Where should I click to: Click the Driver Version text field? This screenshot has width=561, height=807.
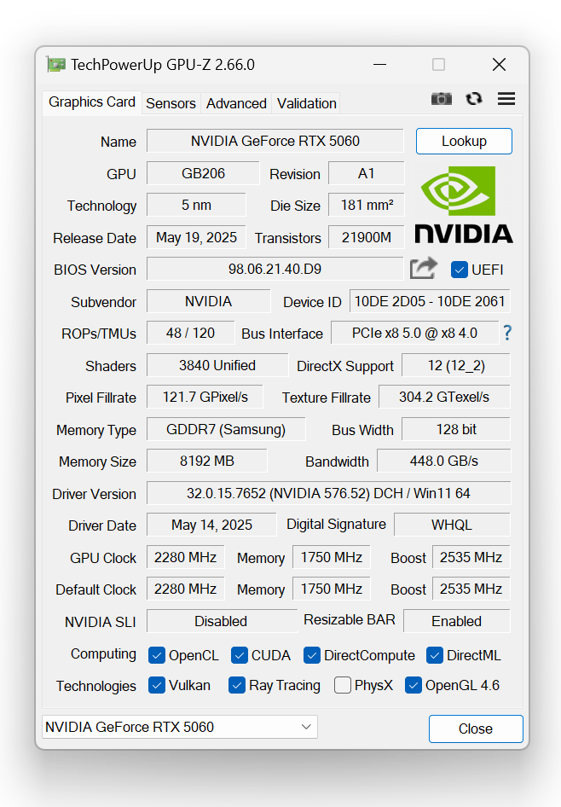pyautogui.click(x=328, y=493)
